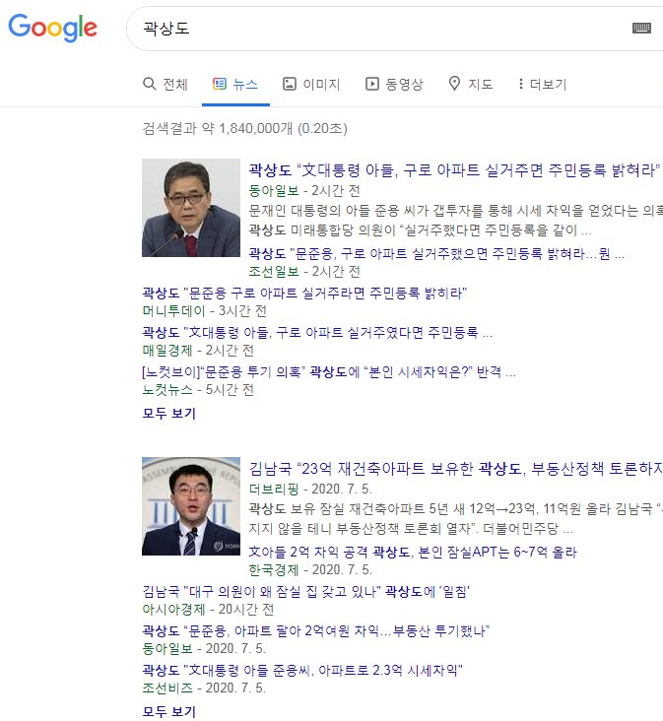Click the Google logo
The width and height of the screenshot is (663, 721).
tap(52, 28)
